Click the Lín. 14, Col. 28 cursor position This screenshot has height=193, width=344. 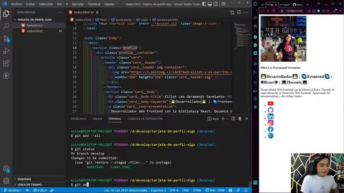click(x=126, y=190)
